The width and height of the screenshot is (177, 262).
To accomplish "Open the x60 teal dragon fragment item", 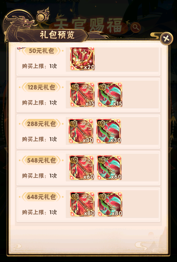I will pos(109,167).
